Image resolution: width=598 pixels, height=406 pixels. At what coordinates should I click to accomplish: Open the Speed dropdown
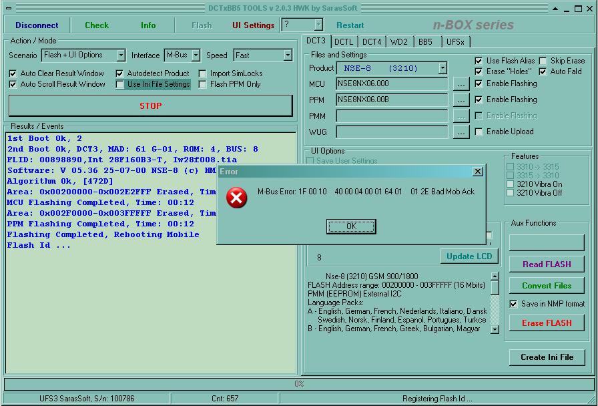[288, 55]
